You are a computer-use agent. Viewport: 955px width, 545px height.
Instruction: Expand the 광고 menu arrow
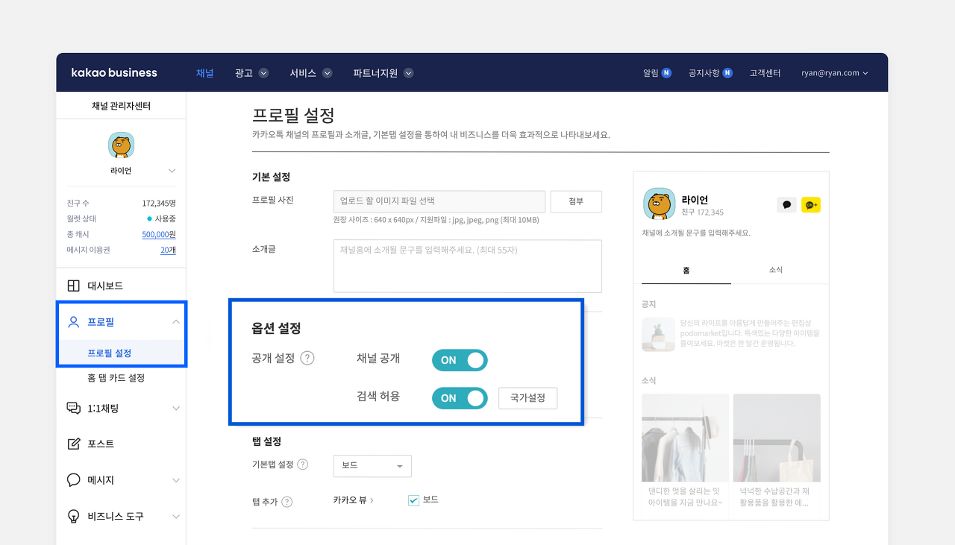tap(263, 73)
